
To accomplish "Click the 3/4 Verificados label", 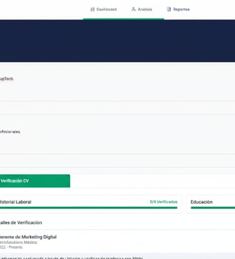I will (164, 202).
